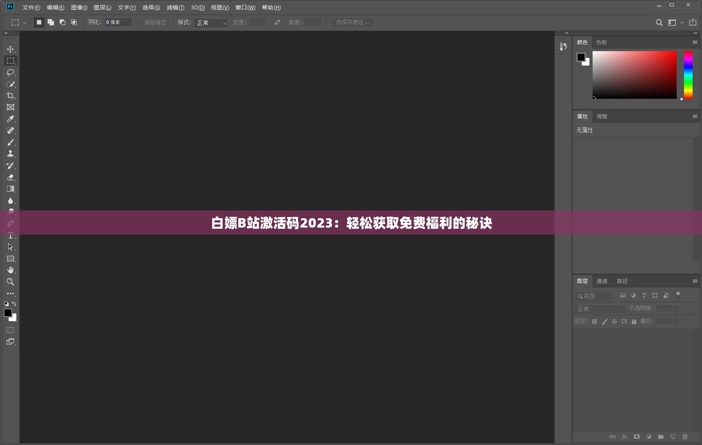Select the Brush tool

click(x=11, y=142)
